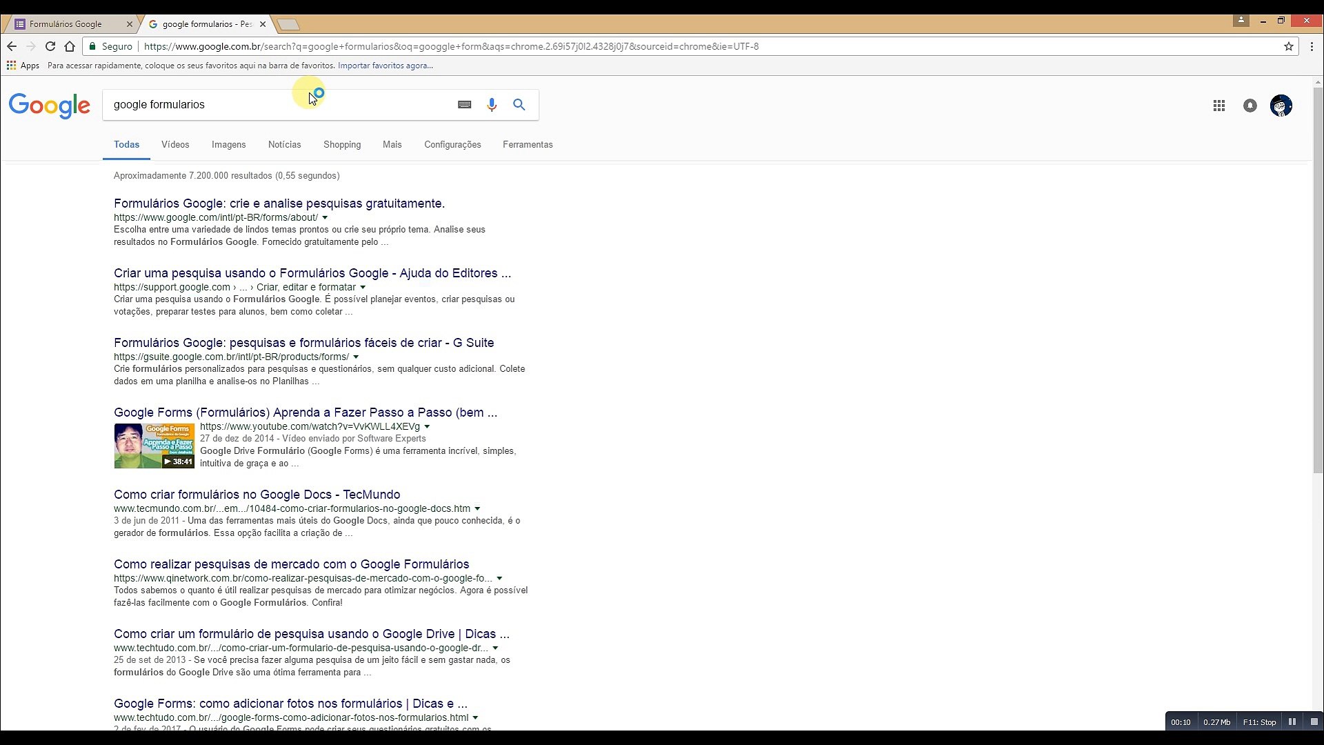1324x745 pixels.
Task: Open 'Como criar um formulário de pesquisa' result
Action: click(312, 634)
